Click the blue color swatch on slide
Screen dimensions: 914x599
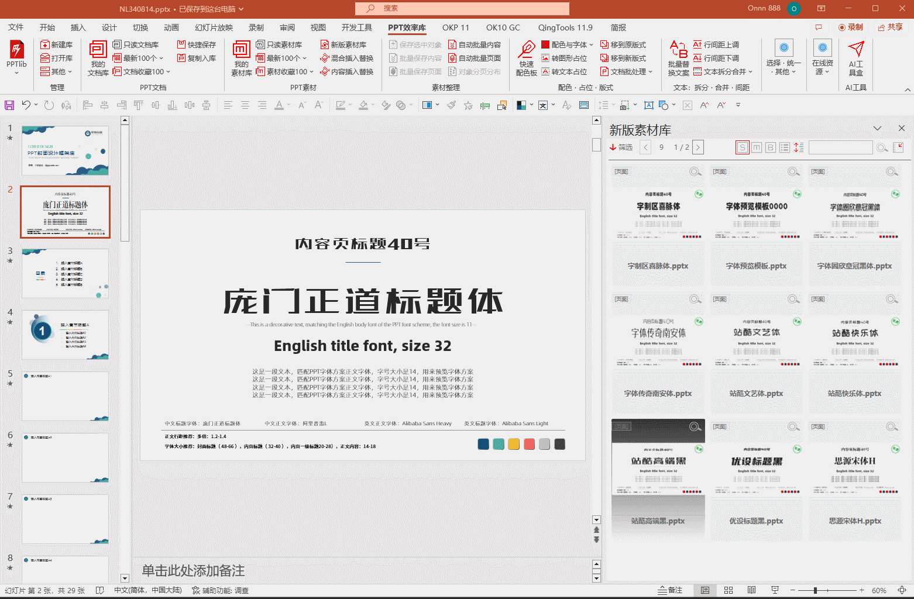coord(483,444)
